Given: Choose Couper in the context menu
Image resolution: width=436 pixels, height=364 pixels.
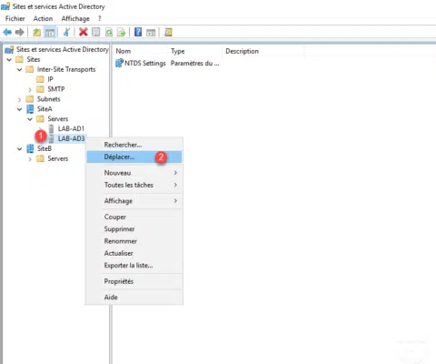Looking at the screenshot, I should click(134, 217).
